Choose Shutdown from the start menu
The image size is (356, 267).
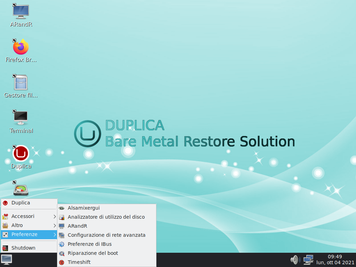[23, 248]
